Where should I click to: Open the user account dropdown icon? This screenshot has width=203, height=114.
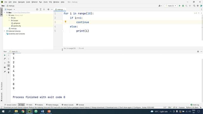point(160,6)
